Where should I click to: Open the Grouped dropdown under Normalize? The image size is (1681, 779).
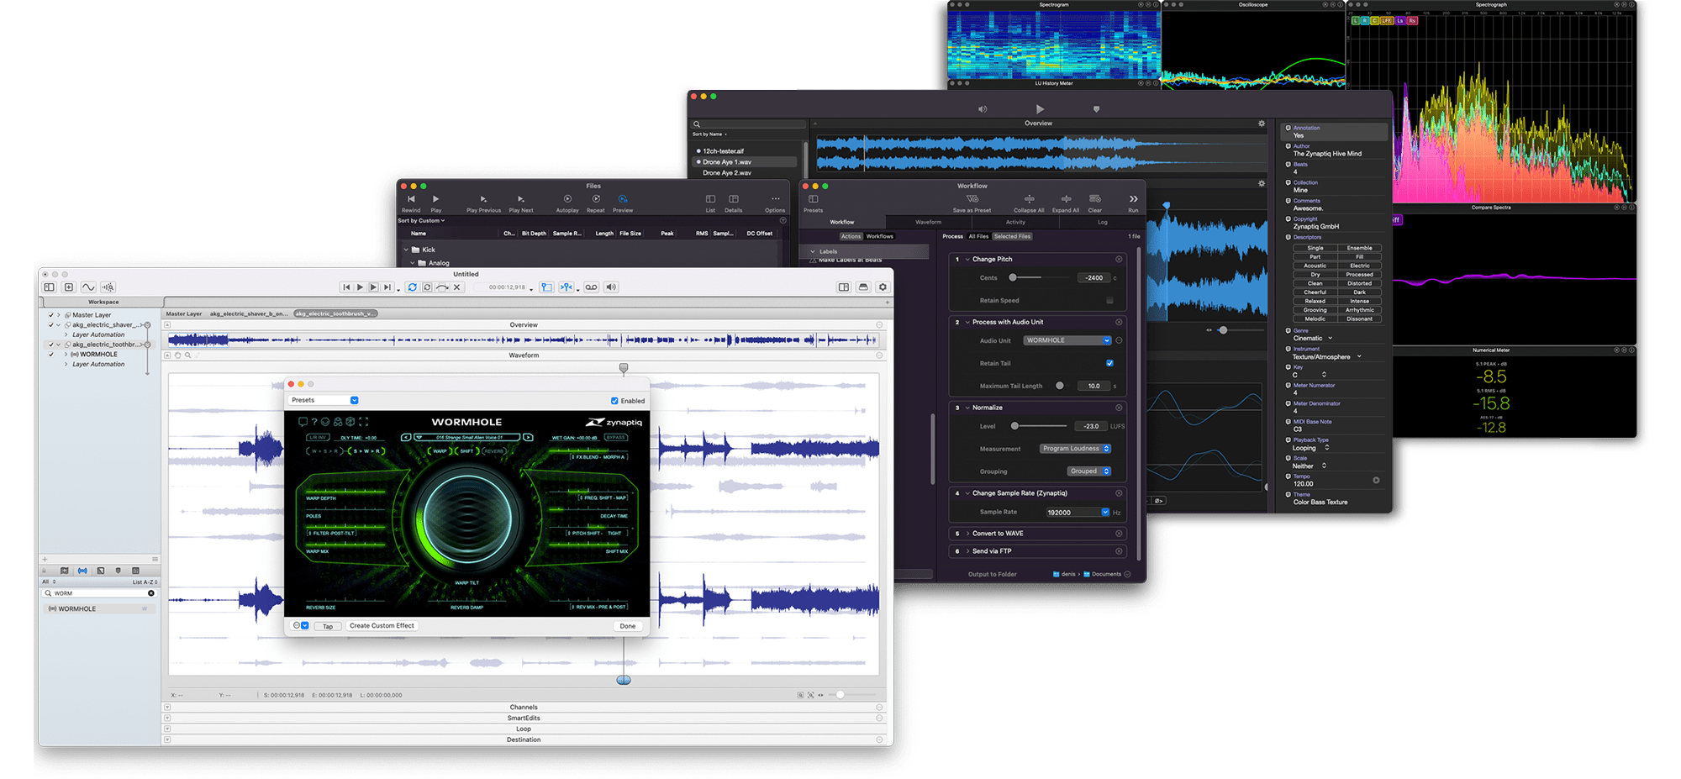[1089, 471]
